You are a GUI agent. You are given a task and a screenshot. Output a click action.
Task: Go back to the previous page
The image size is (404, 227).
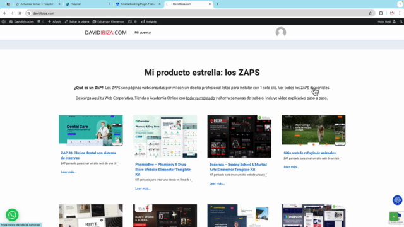coord(4,13)
